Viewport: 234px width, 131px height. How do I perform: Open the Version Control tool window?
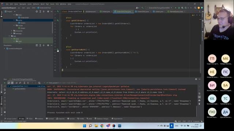[x=11, y=119]
